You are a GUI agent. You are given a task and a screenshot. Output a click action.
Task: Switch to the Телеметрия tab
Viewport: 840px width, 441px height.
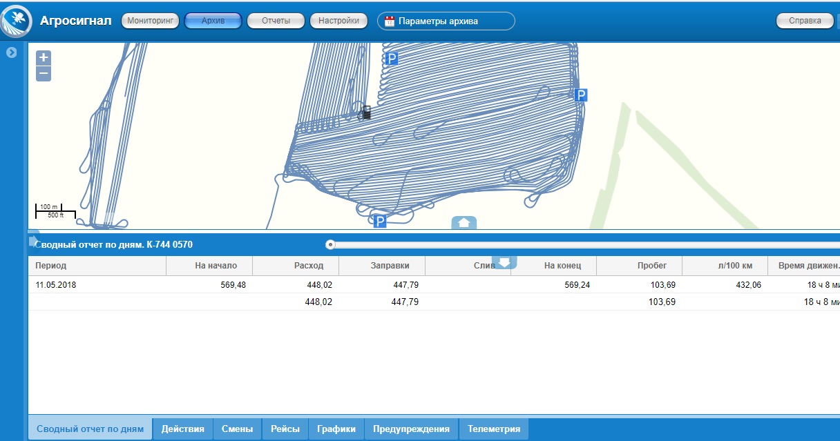point(493,429)
